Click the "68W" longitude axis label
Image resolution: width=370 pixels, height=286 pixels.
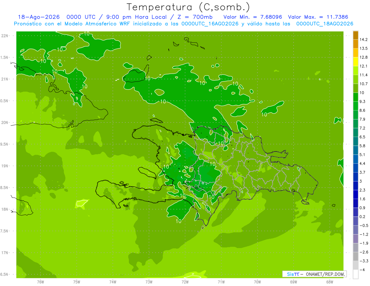click(x=330, y=282)
